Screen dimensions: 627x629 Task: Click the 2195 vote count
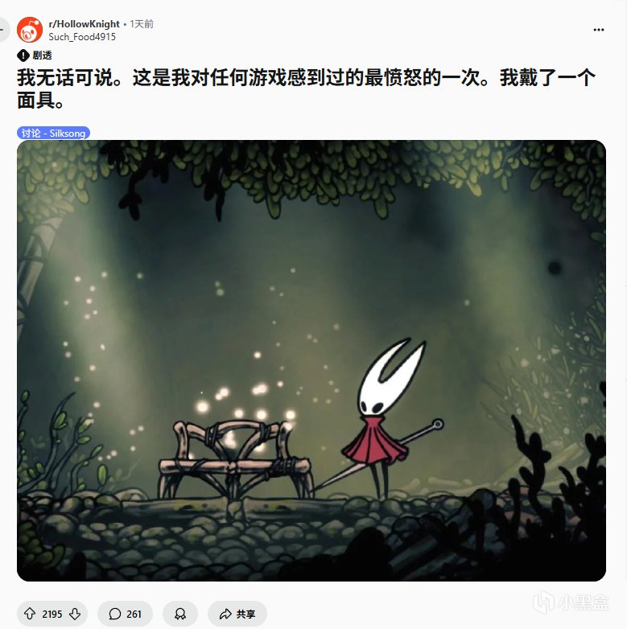tap(52, 615)
